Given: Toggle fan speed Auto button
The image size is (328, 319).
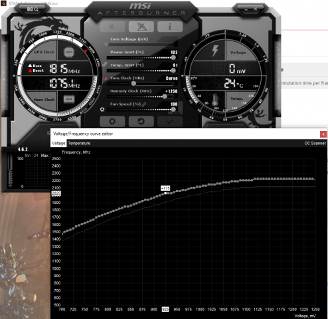Looking at the screenshot, I should (177, 113).
